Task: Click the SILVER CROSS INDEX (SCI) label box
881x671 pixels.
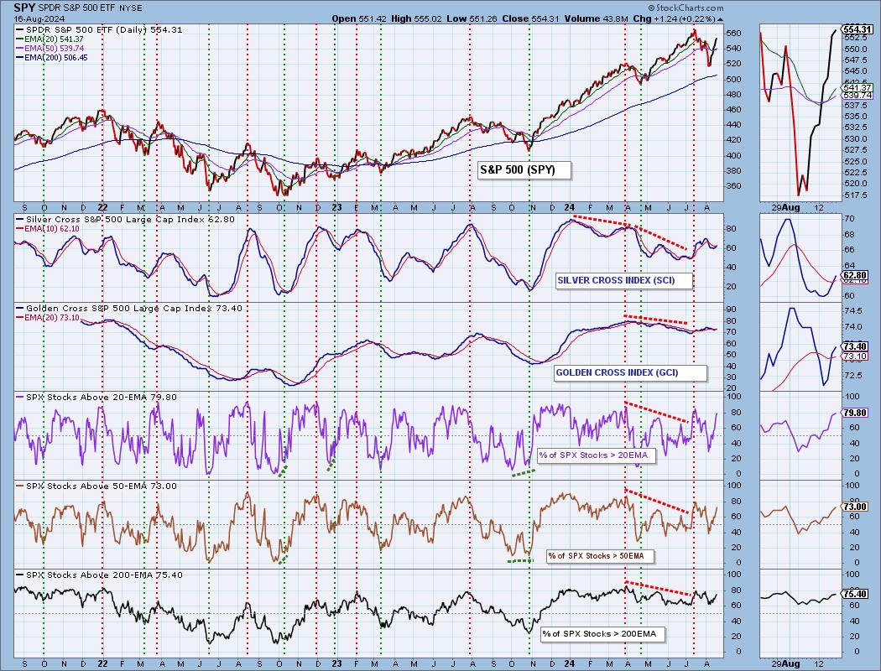Action: point(623,280)
